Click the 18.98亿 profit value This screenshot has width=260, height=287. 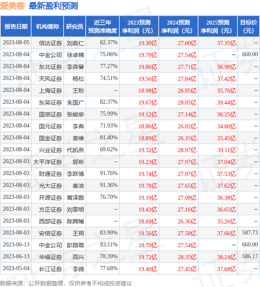pos(148,91)
